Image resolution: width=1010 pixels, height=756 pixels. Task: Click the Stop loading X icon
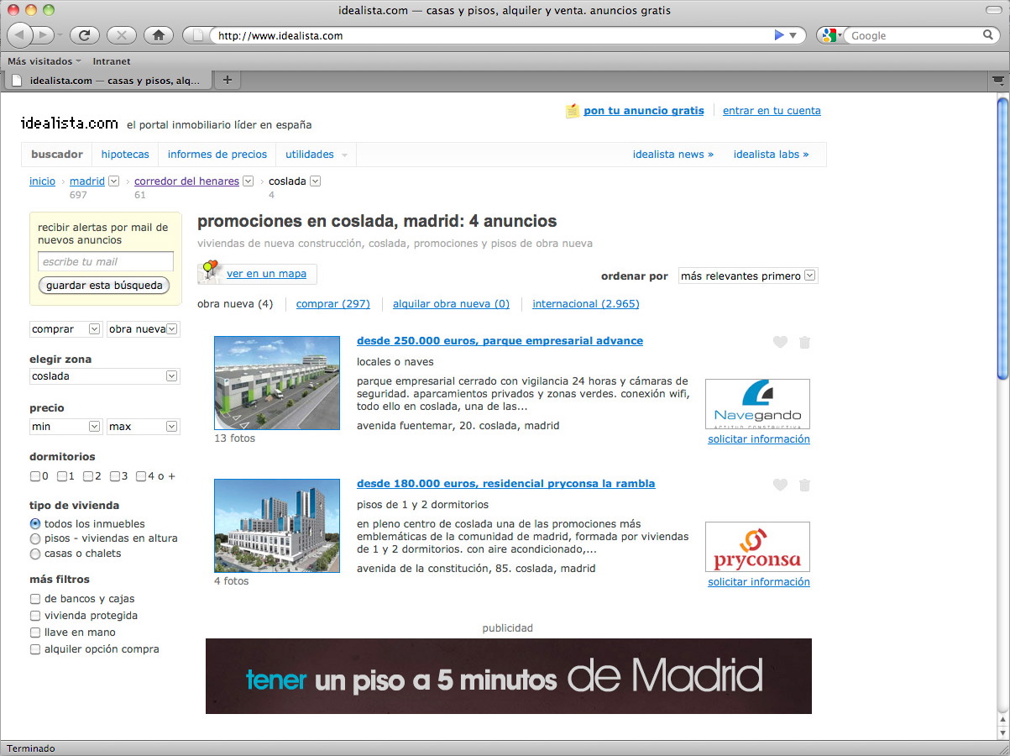pyautogui.click(x=122, y=35)
